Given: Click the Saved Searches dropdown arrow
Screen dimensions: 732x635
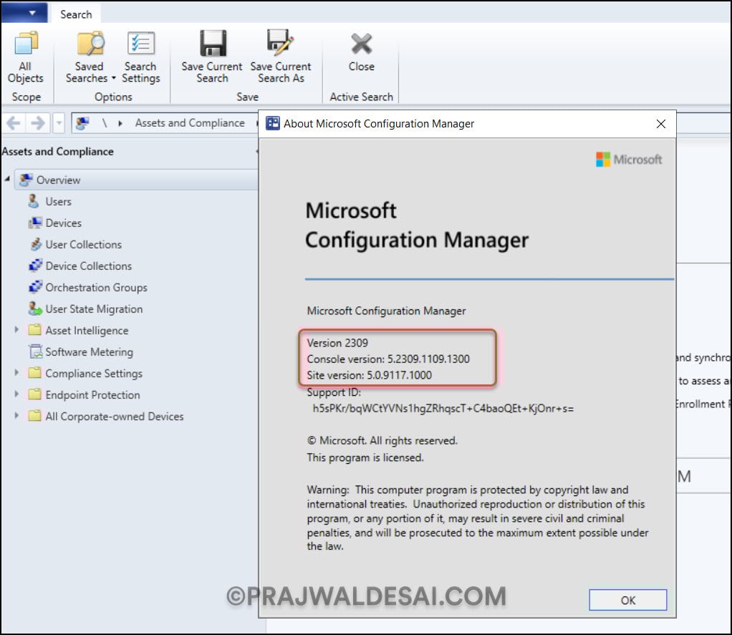Looking at the screenshot, I should coord(113,78).
